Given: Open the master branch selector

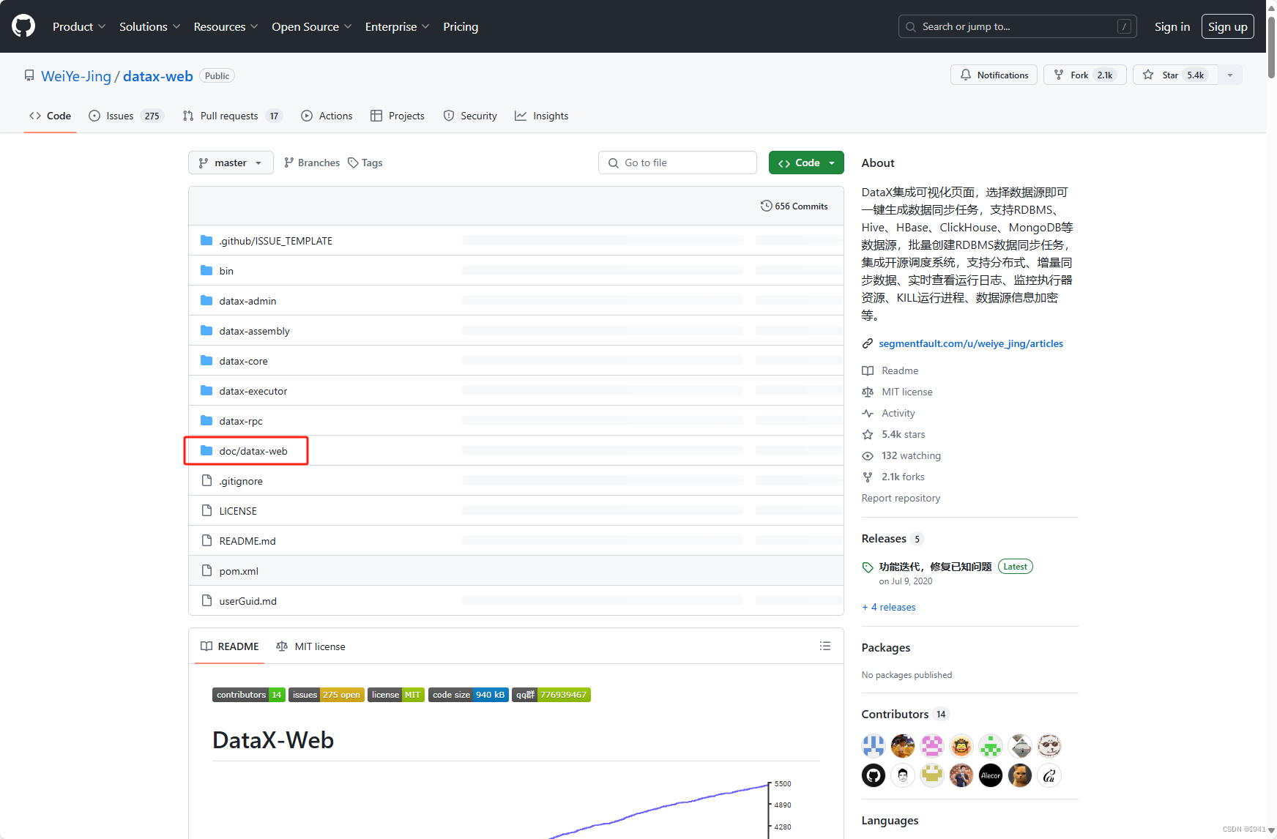Looking at the screenshot, I should tap(231, 163).
